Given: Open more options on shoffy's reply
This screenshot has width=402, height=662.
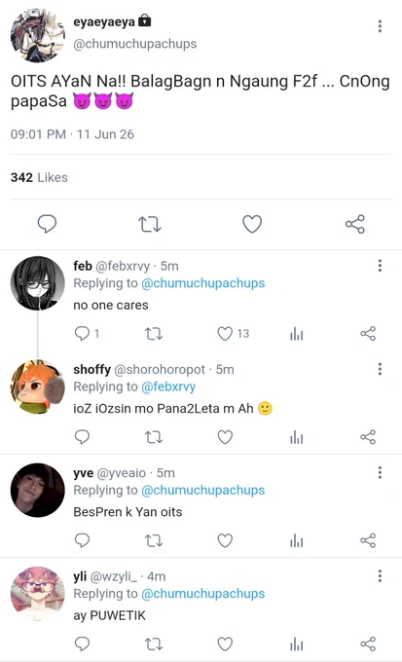Looking at the screenshot, I should tap(380, 369).
